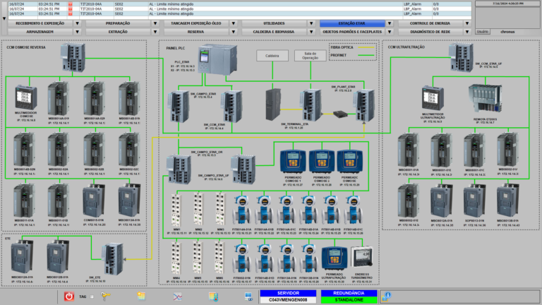The width and height of the screenshot is (542, 305).
Task: Open UTILIDADES screen
Action: (274, 23)
